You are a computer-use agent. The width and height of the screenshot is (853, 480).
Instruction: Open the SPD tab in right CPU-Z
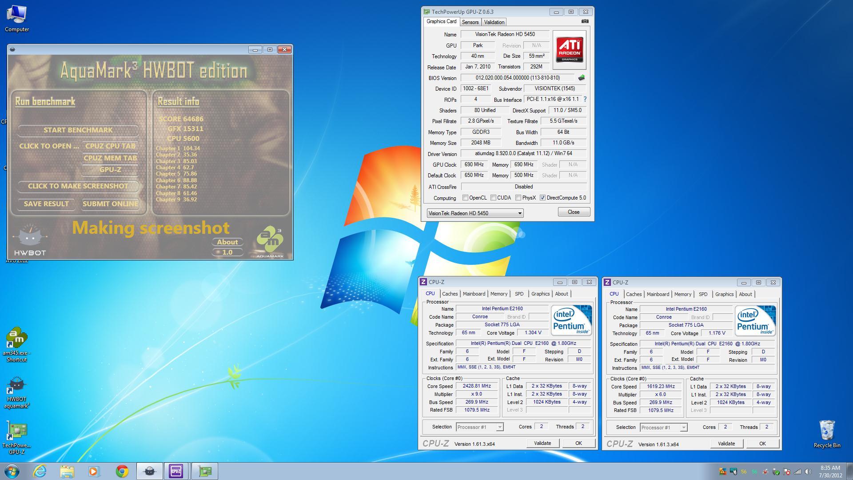[x=703, y=294]
